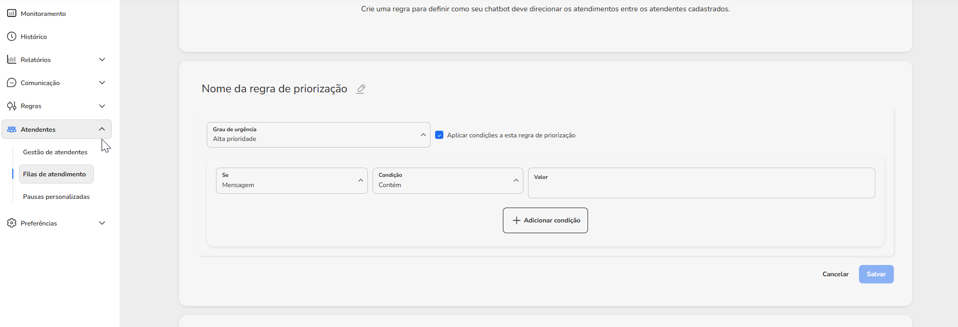The height and width of the screenshot is (327, 958).
Task: Click the Aplicar condições a esta regra label
Action: [511, 135]
